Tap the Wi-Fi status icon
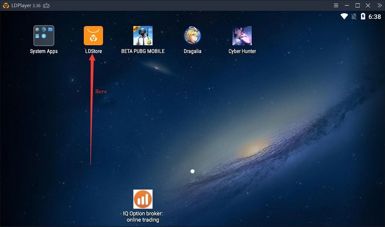The height and width of the screenshot is (227, 385). [x=344, y=16]
